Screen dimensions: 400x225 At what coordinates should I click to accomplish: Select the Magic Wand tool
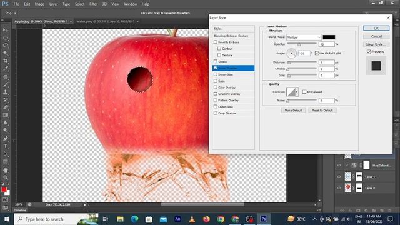click(6, 53)
